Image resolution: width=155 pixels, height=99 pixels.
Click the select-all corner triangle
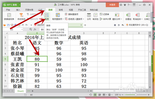click(x=6, y=33)
